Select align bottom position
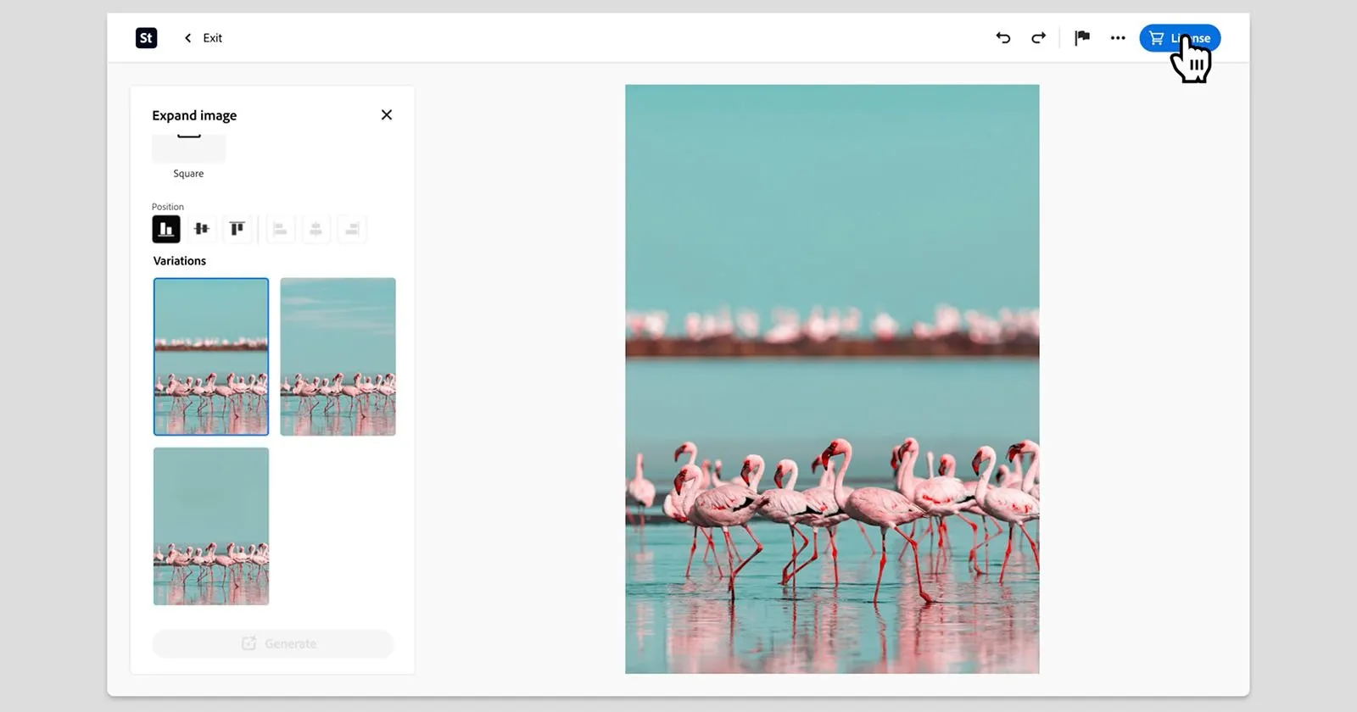 pyautogui.click(x=166, y=229)
